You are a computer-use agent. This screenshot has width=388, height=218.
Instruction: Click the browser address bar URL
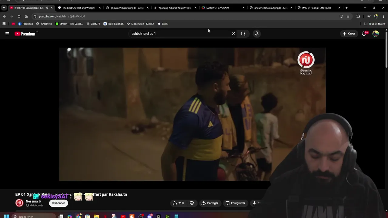click(x=62, y=16)
